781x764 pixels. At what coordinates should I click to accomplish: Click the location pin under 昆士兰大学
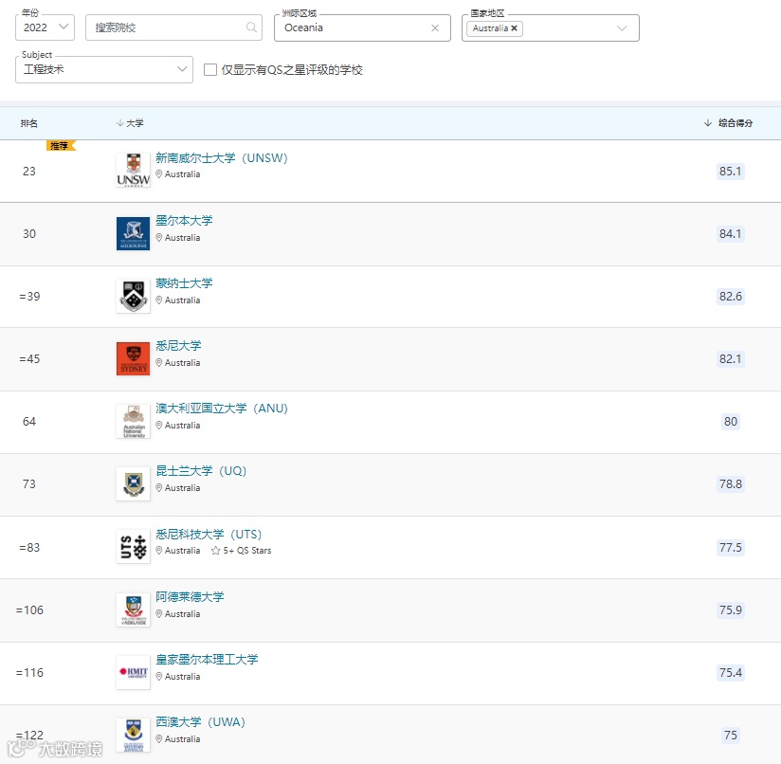[x=159, y=487]
